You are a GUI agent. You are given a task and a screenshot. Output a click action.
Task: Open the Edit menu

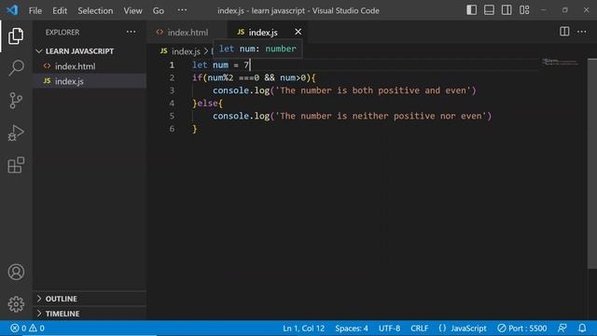tap(60, 10)
